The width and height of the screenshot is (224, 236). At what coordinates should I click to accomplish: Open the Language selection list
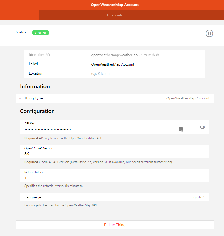115,197
